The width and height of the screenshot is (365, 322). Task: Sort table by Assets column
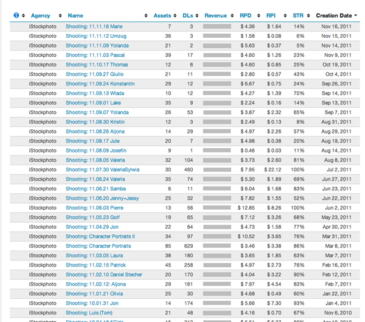click(x=162, y=16)
